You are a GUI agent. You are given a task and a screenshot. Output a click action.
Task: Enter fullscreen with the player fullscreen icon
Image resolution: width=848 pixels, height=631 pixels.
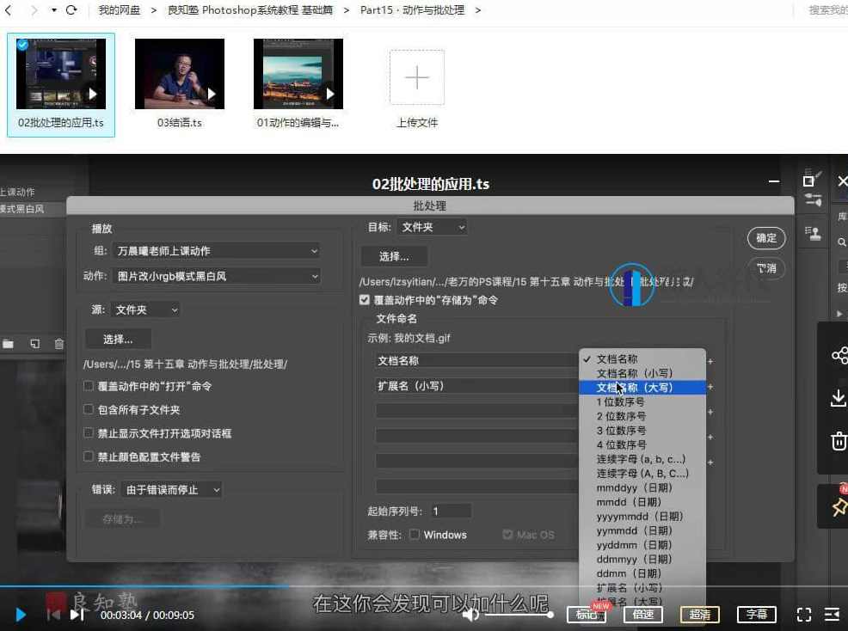click(x=804, y=615)
